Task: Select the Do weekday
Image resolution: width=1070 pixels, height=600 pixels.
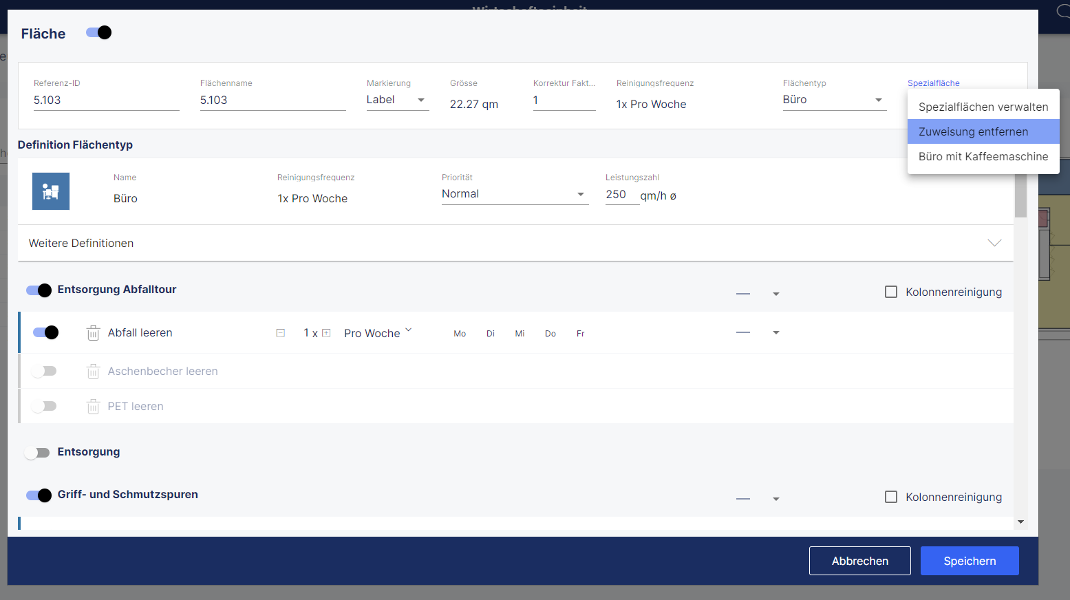Action: 550,334
